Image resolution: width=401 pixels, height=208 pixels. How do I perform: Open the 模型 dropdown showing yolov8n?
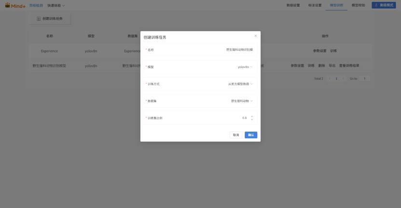tap(245, 67)
